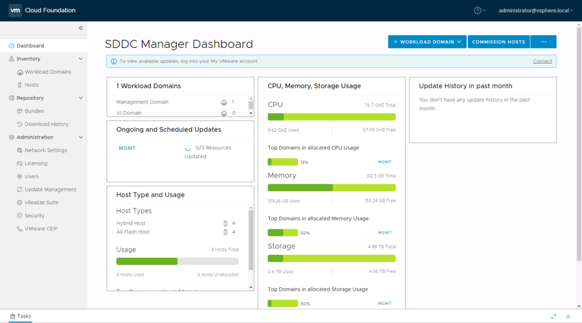Open Security from the sidebar
This screenshot has height=323, width=582.
pos(34,215)
